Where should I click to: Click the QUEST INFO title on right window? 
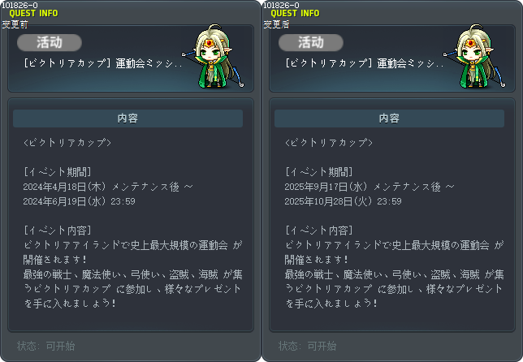tap(295, 13)
